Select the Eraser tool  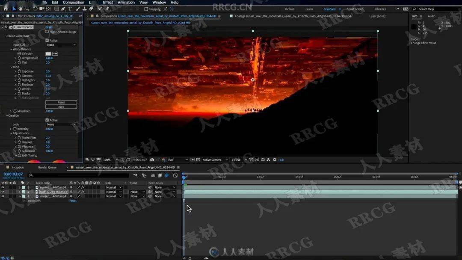[x=91, y=9]
